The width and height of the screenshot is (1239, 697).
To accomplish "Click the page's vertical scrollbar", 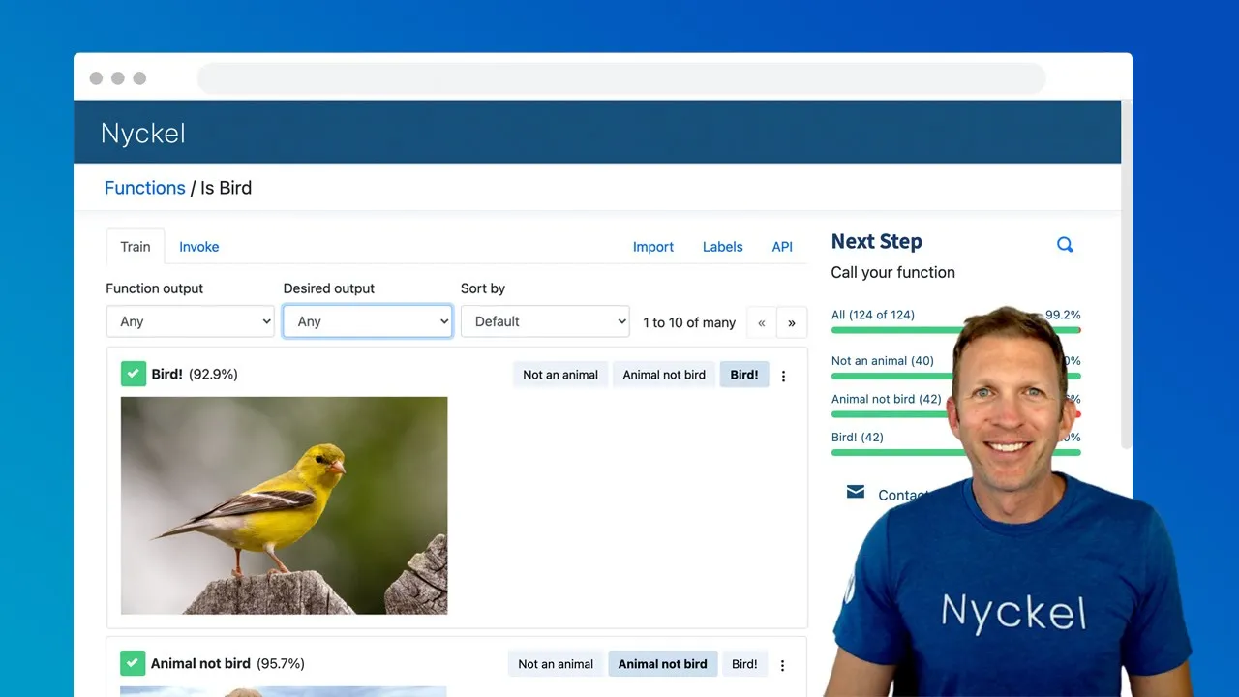I will point(1127,276).
